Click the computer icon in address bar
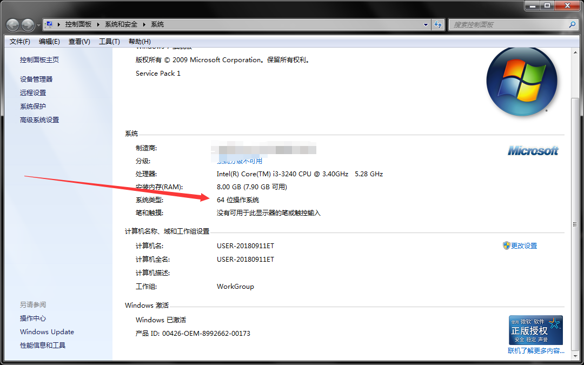Viewport: 584px width, 365px height. (x=49, y=24)
